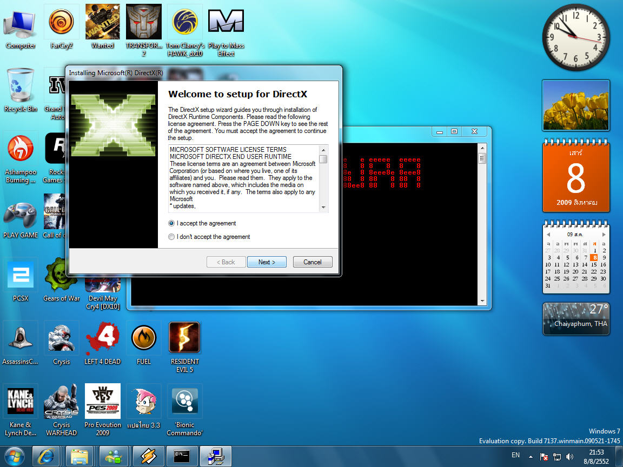Select the RESIDENT EVIL 5 icon
The width and height of the screenshot is (623, 467).
[x=185, y=347]
